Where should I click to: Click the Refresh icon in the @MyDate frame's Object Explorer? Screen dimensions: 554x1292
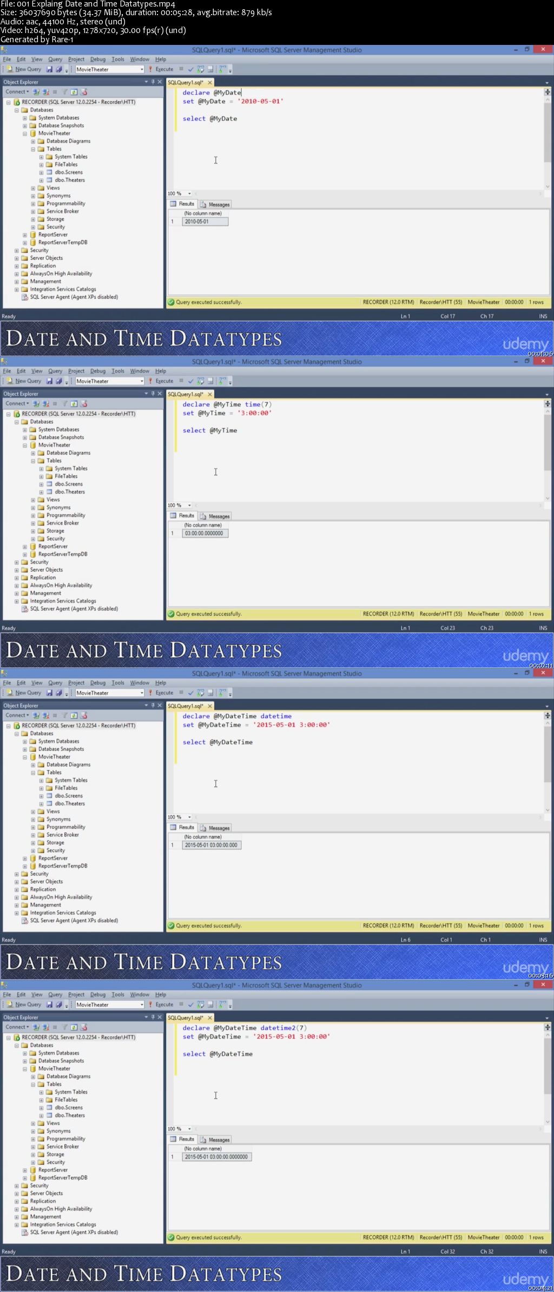pyautogui.click(x=74, y=92)
